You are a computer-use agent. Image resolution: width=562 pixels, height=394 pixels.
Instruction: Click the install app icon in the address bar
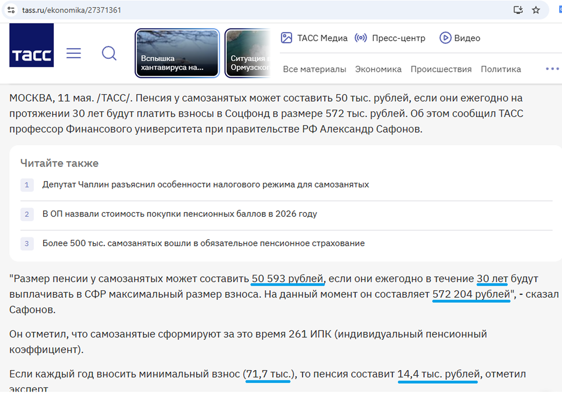(518, 10)
